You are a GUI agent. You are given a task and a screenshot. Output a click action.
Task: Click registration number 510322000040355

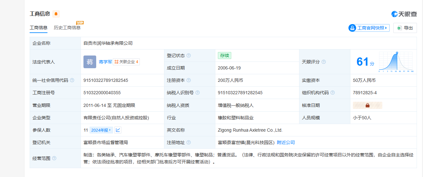coord(102,93)
